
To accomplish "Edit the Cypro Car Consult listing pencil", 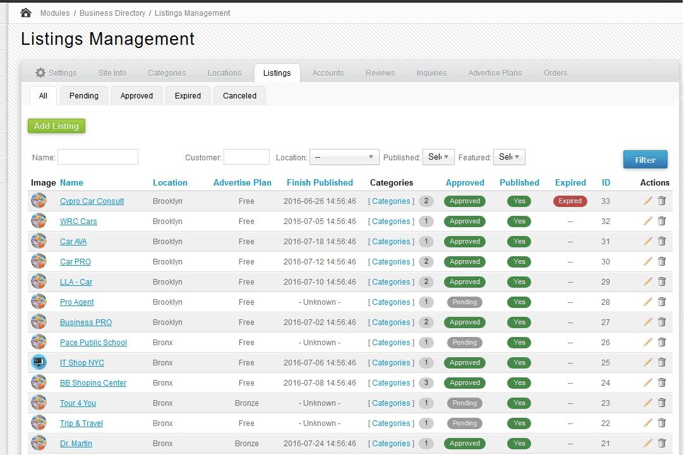I will 648,201.
